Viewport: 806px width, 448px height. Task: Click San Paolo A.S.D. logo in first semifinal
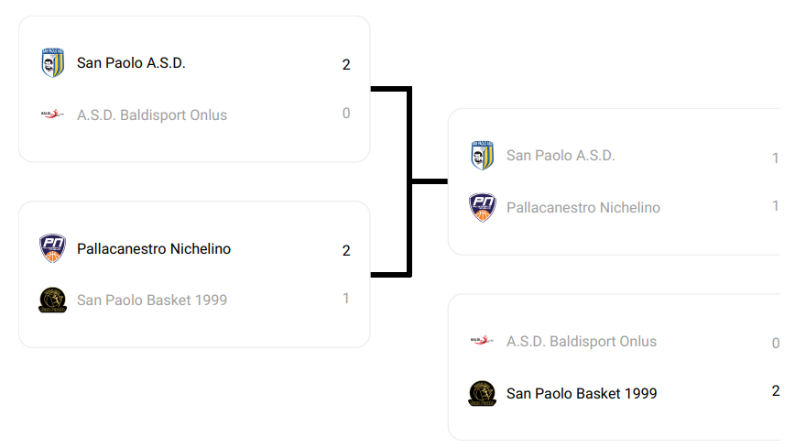52,62
